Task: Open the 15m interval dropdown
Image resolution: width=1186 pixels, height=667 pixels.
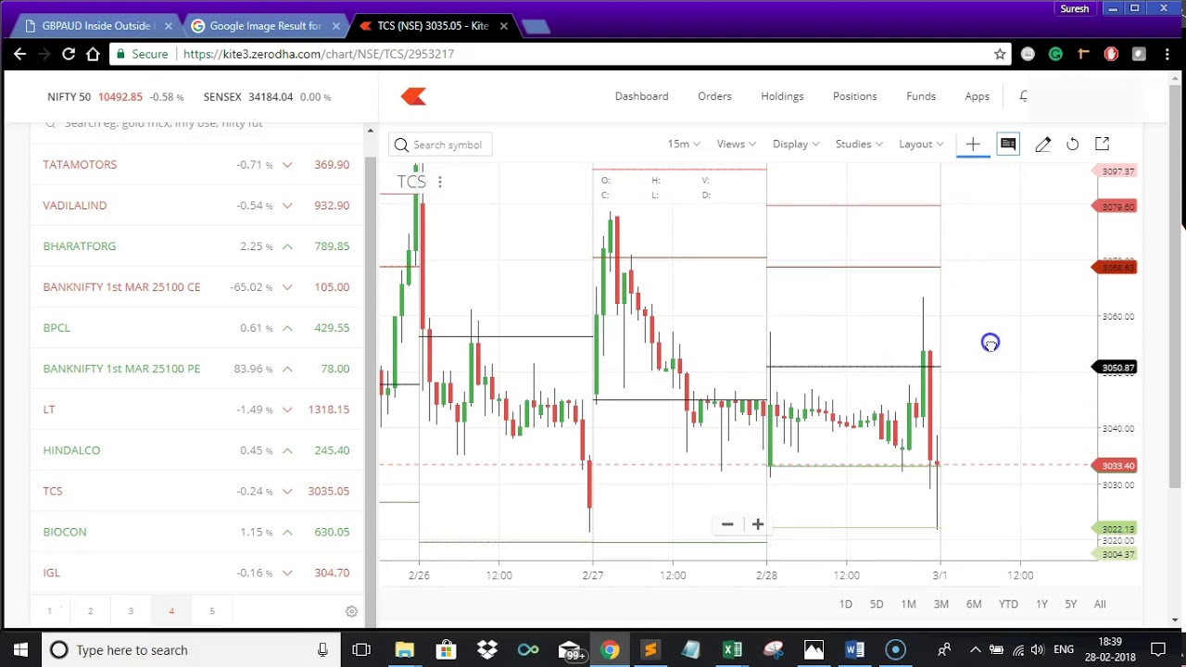Action: coord(684,144)
